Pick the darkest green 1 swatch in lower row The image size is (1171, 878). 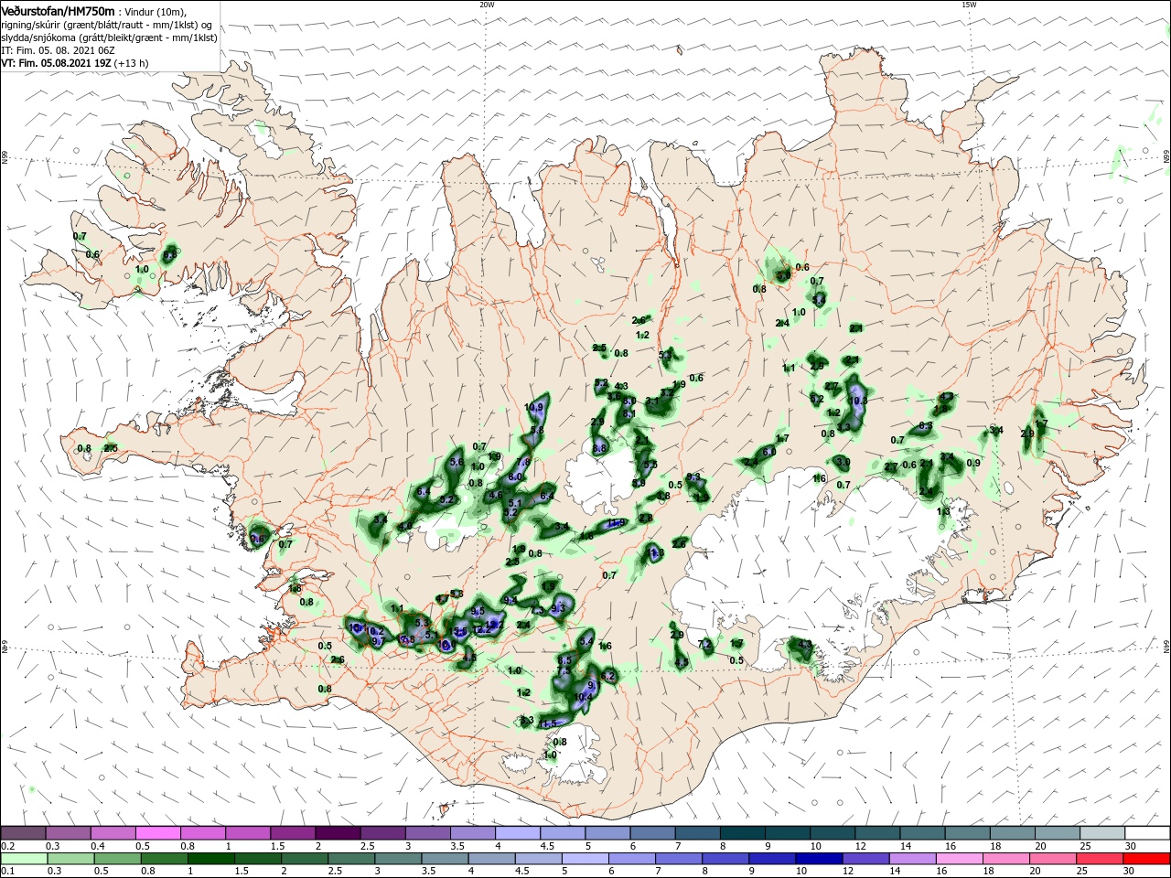(x=209, y=859)
